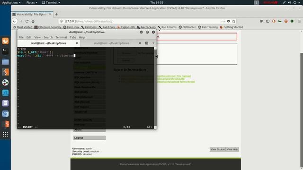Open terminal Help menu
Viewport: 303px width, 170px height.
pyautogui.click(x=82, y=37)
